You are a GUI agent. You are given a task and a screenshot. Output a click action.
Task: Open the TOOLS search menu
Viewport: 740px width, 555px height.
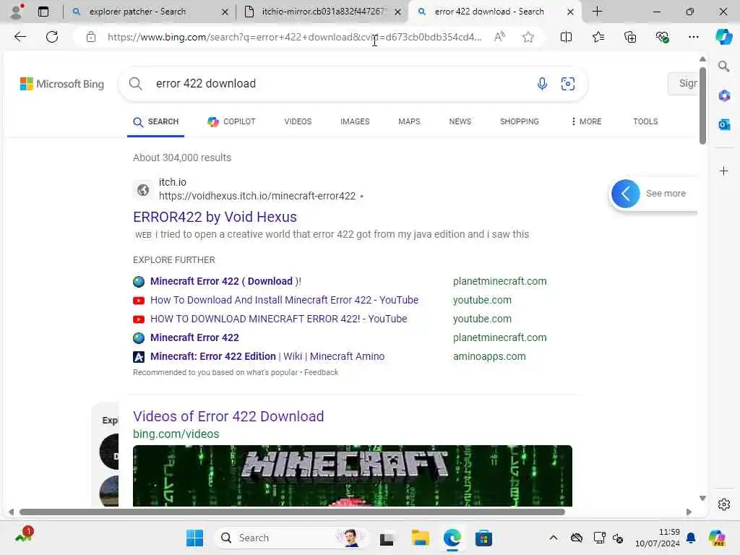pos(645,121)
